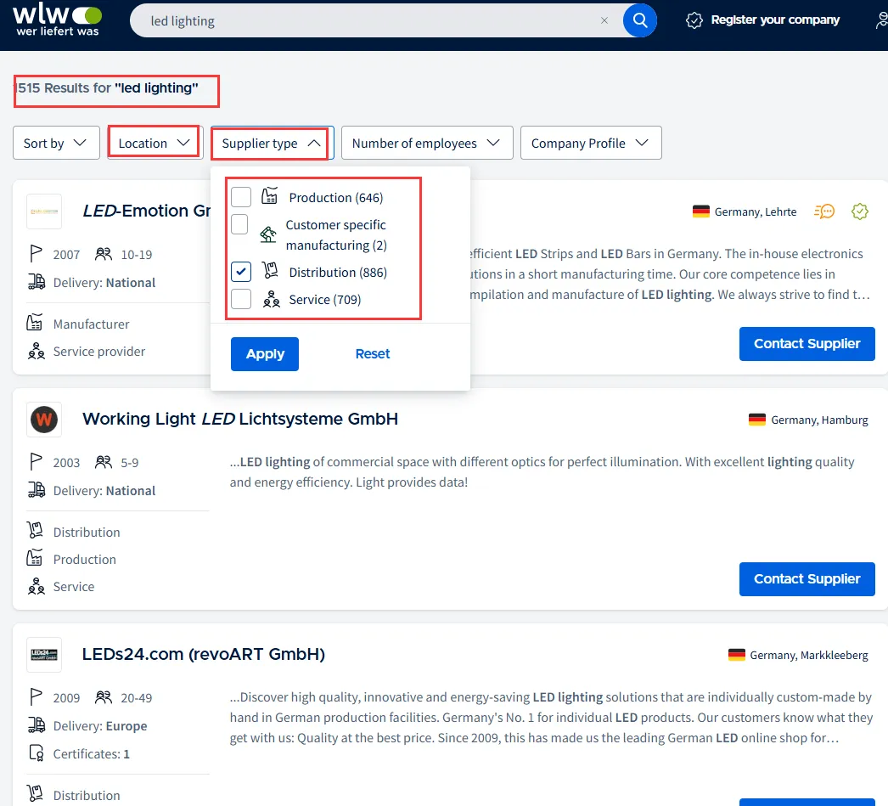888x806 pixels.
Task: Collapse the Supplier type dropdown
Action: pyautogui.click(x=273, y=143)
